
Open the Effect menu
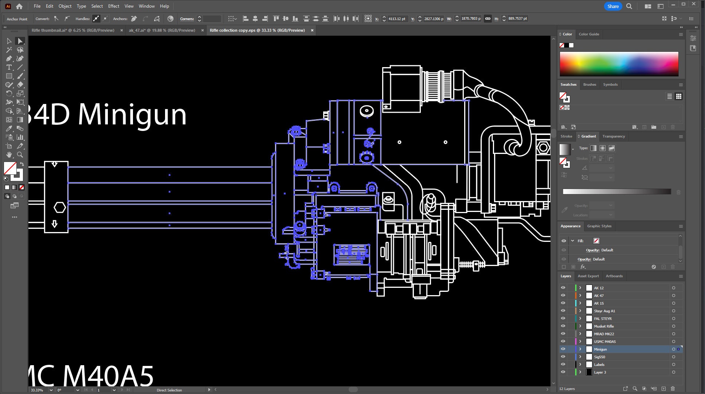[113, 6]
